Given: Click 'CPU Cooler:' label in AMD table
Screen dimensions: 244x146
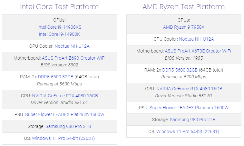Looking at the screenshot, I should [x=166, y=39].
